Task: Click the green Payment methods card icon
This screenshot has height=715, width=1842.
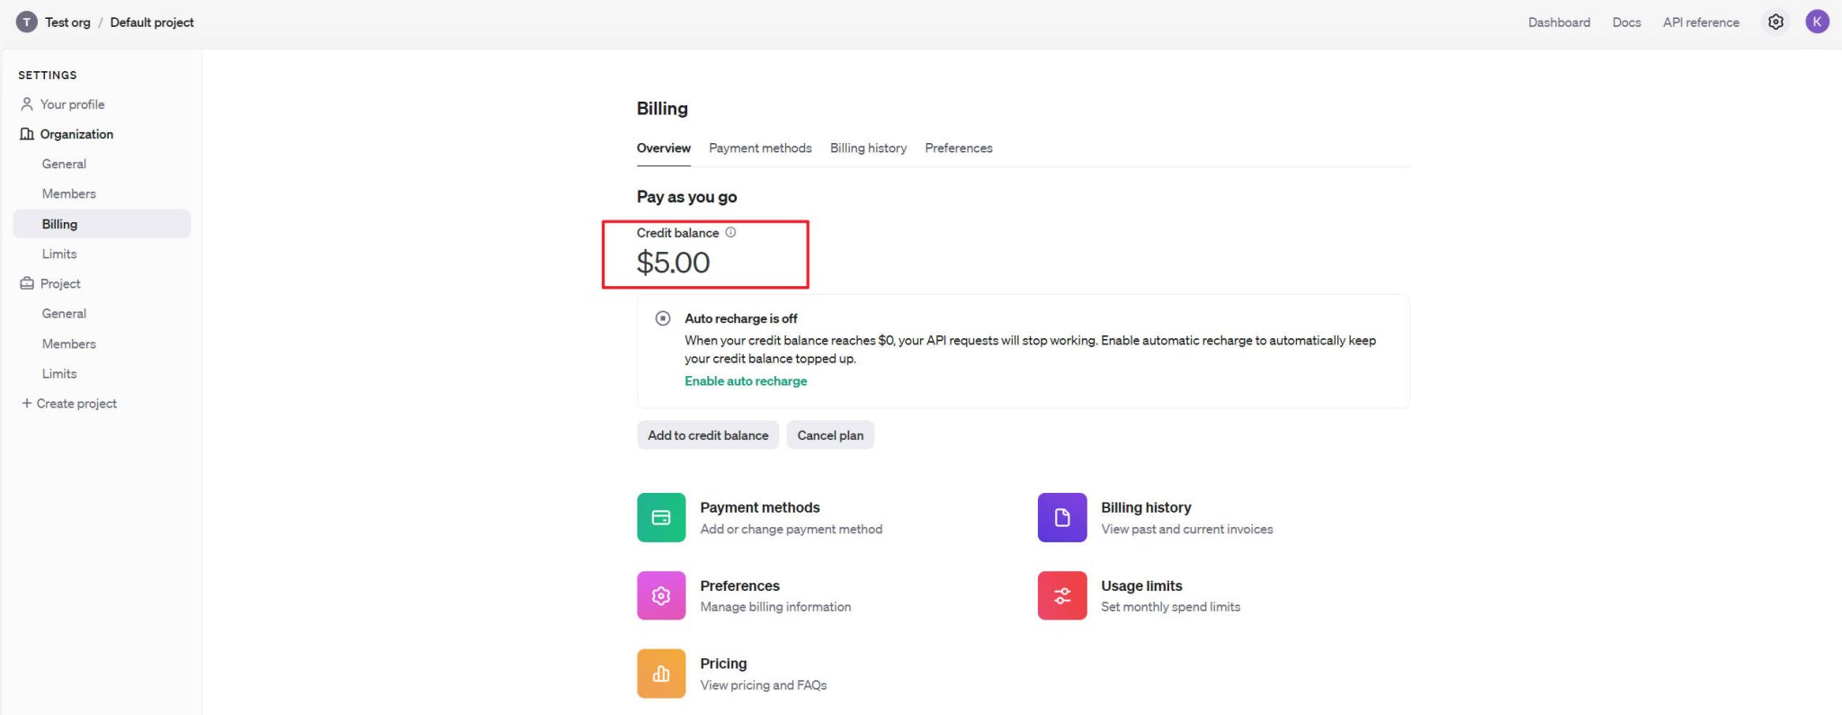Action: 661,517
